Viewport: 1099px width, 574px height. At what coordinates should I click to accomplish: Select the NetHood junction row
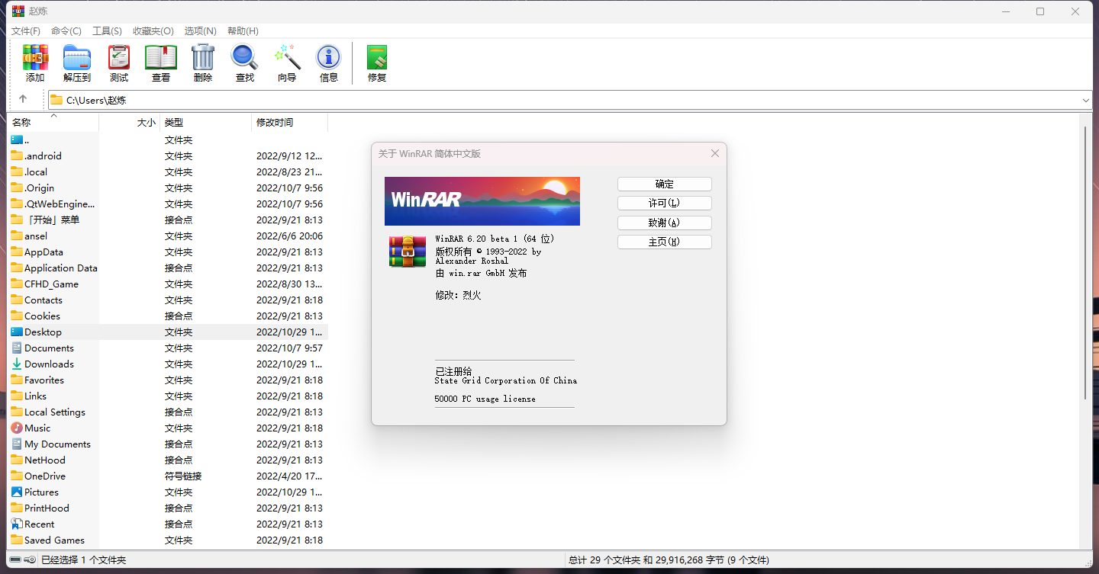coord(168,460)
